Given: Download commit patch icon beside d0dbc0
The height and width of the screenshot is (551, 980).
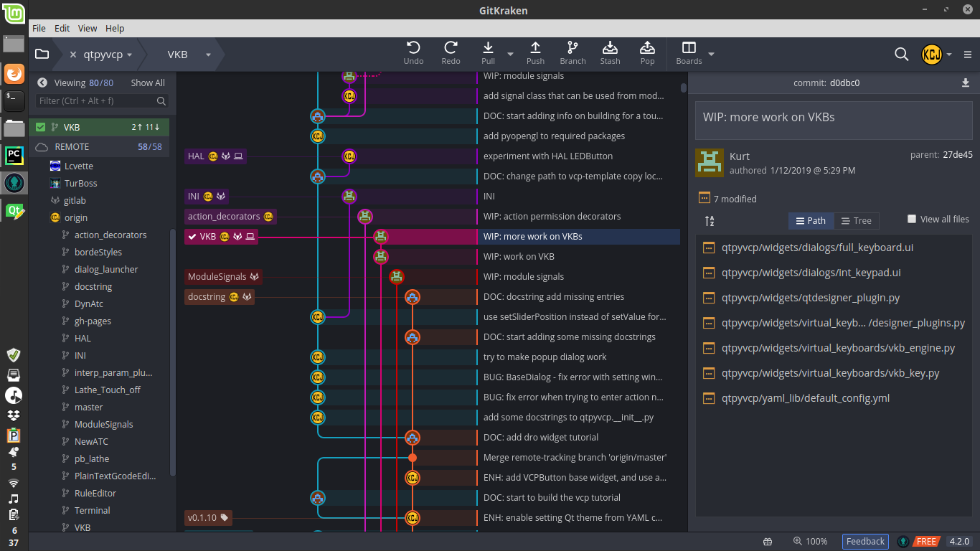Looking at the screenshot, I should click(x=966, y=83).
